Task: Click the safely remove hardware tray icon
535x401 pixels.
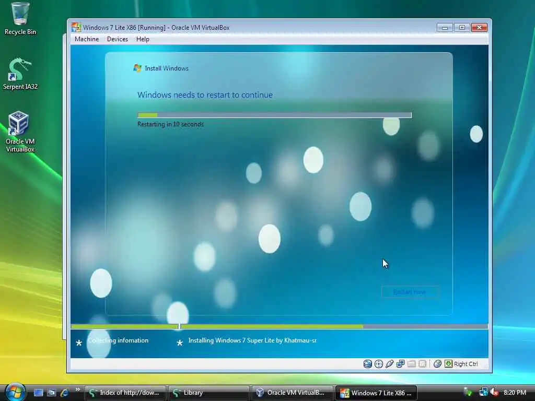Action: pyautogui.click(x=469, y=393)
